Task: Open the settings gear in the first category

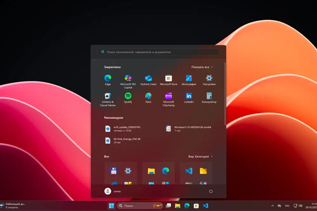Action: (128, 171)
